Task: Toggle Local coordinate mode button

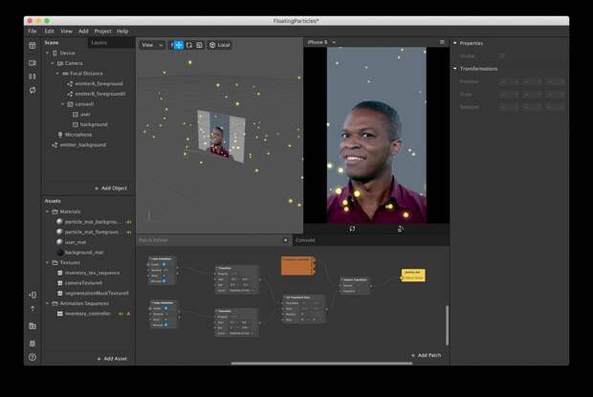Action: (x=219, y=45)
